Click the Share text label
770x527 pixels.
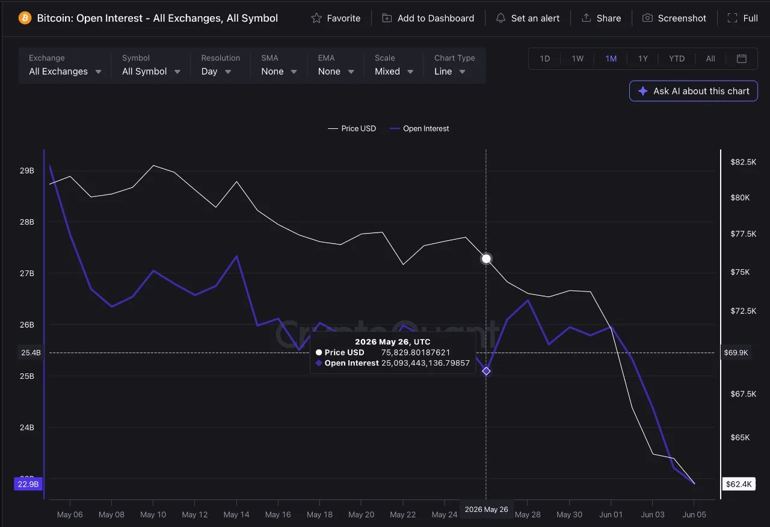tap(609, 18)
